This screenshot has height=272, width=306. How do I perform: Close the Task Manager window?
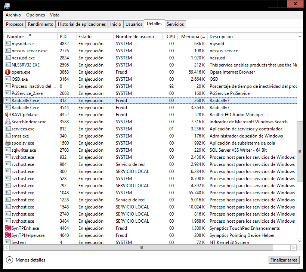click(295, 4)
